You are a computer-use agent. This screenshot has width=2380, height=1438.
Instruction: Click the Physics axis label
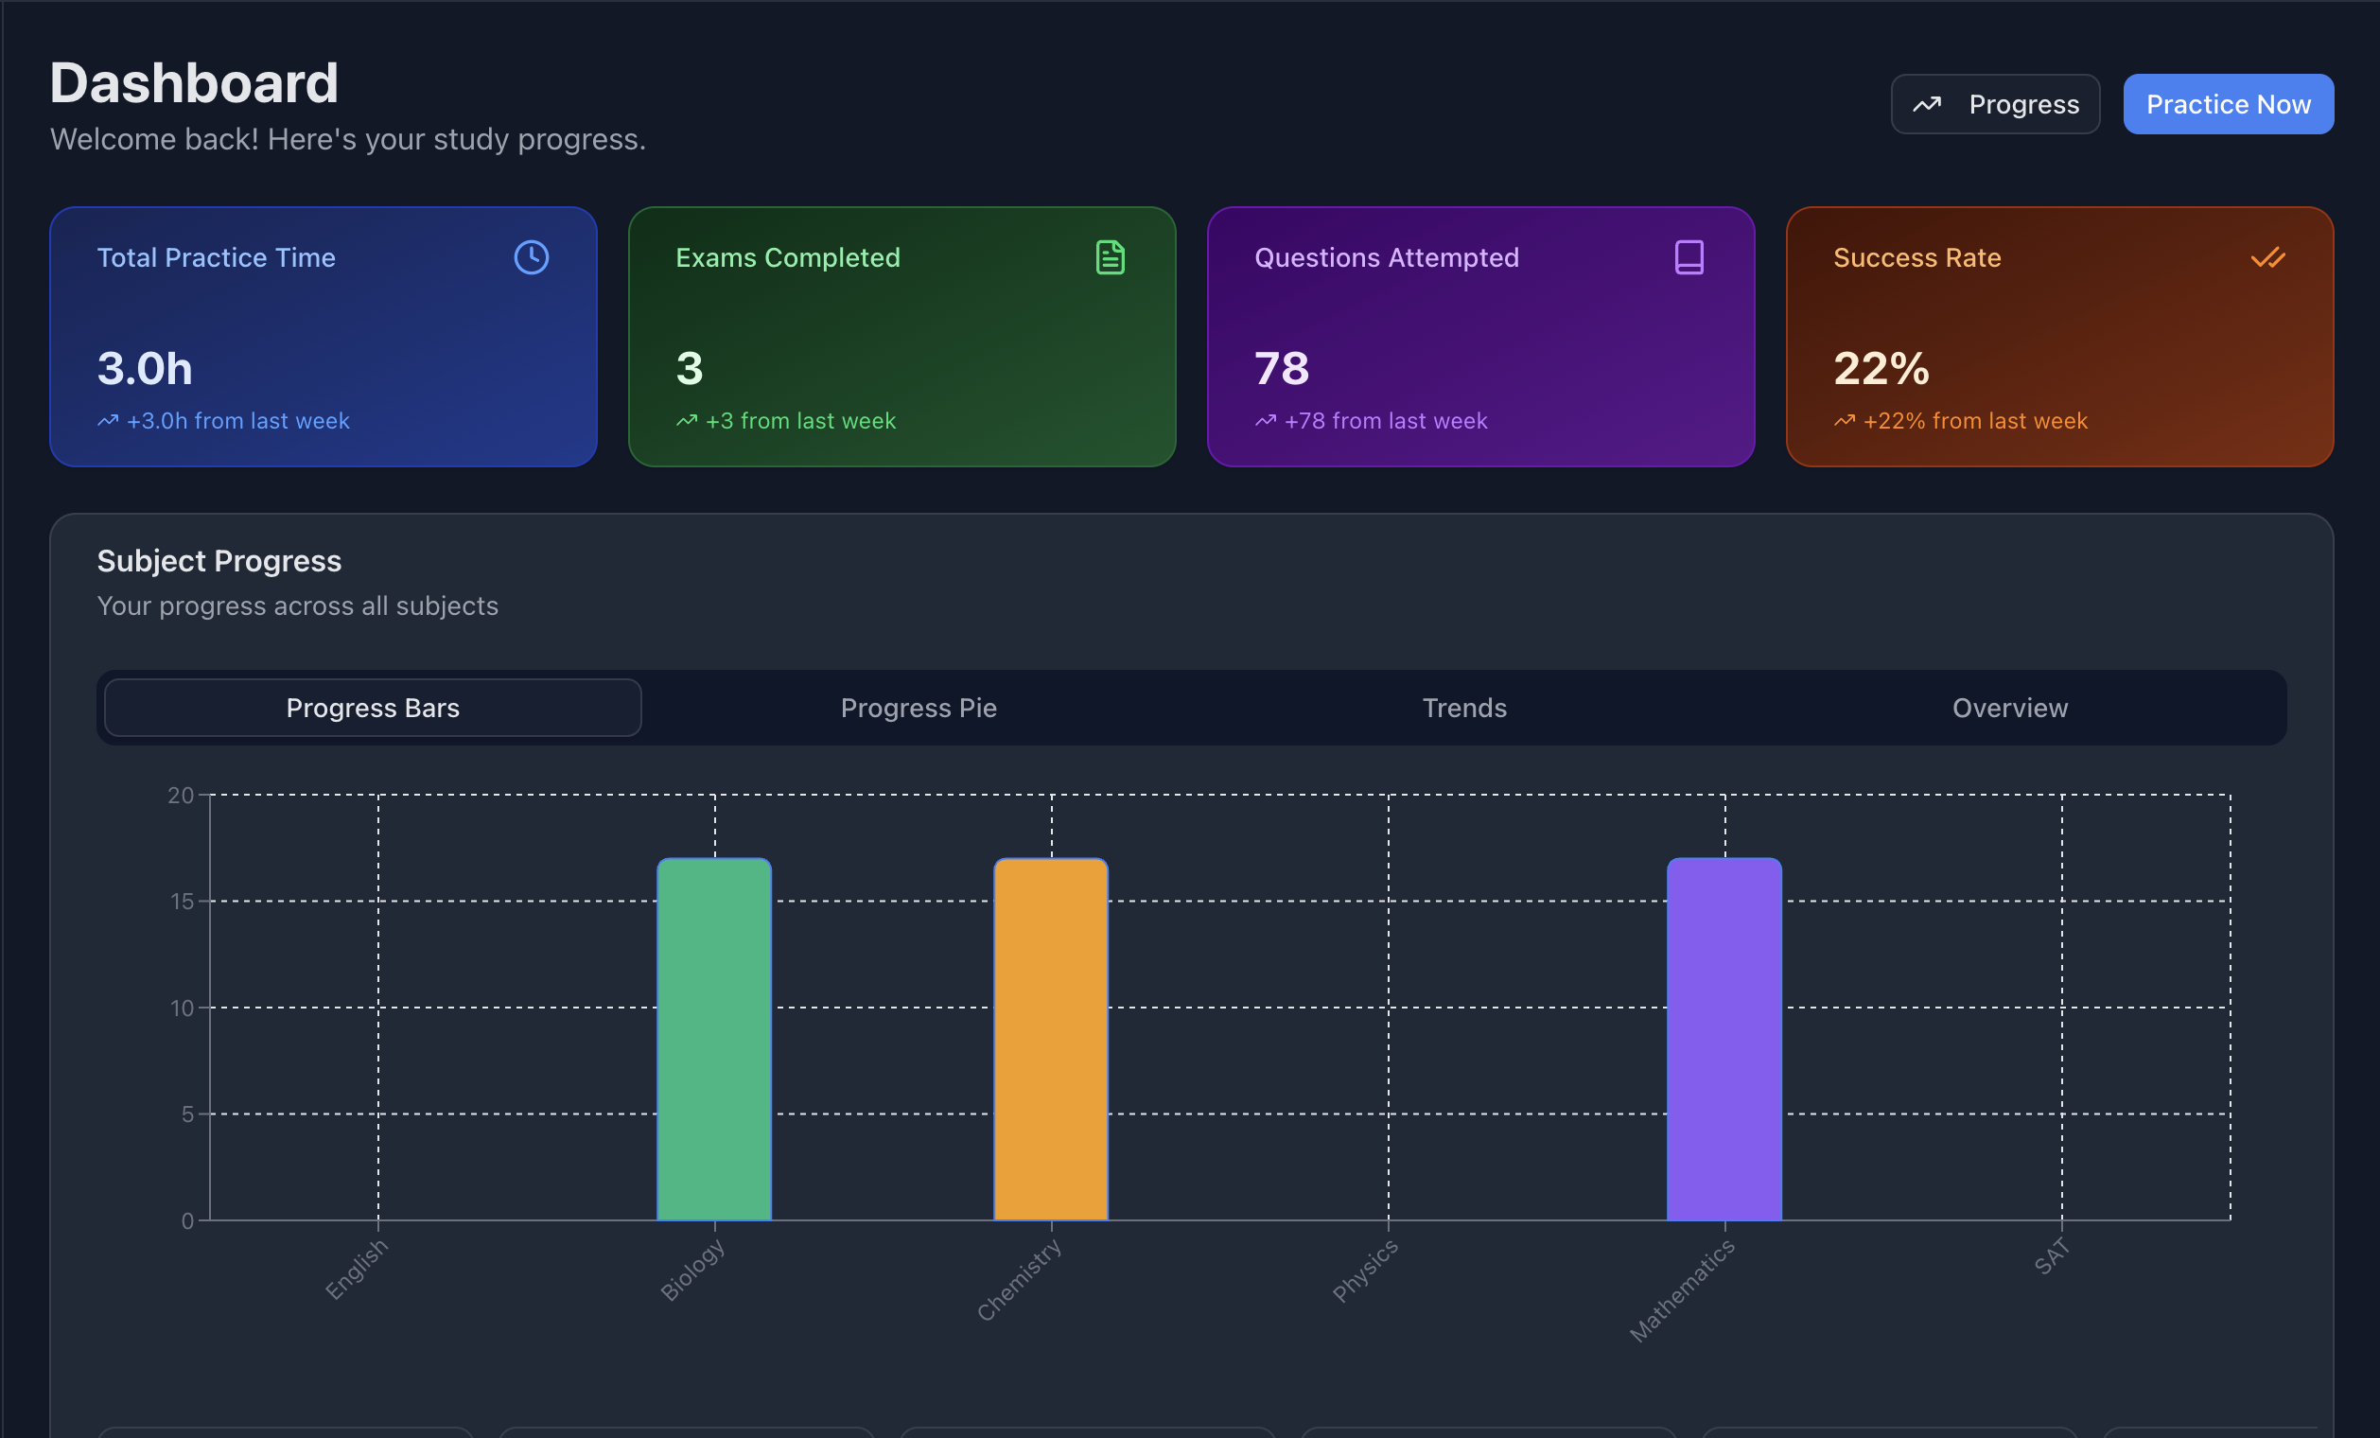coord(1365,1270)
